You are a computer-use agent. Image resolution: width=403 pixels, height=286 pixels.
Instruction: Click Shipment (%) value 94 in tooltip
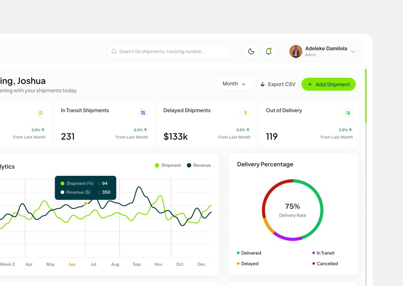(105, 183)
